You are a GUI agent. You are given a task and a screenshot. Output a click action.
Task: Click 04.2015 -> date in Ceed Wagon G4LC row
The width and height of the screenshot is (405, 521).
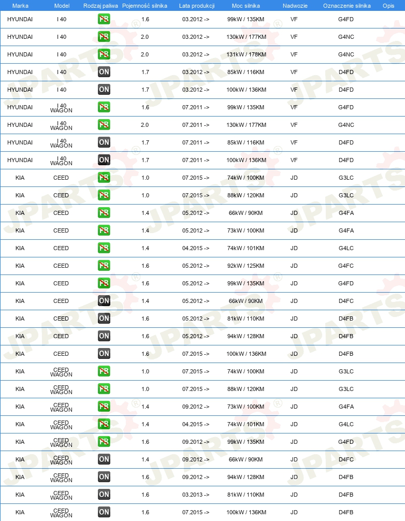pos(196,424)
